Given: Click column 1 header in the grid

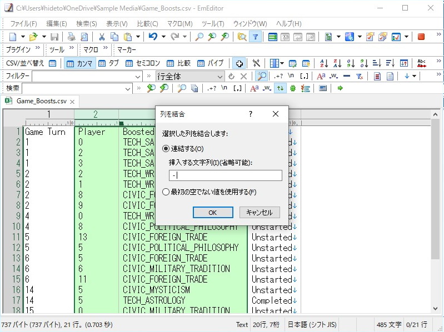Looking at the screenshot, I should pos(49,114).
